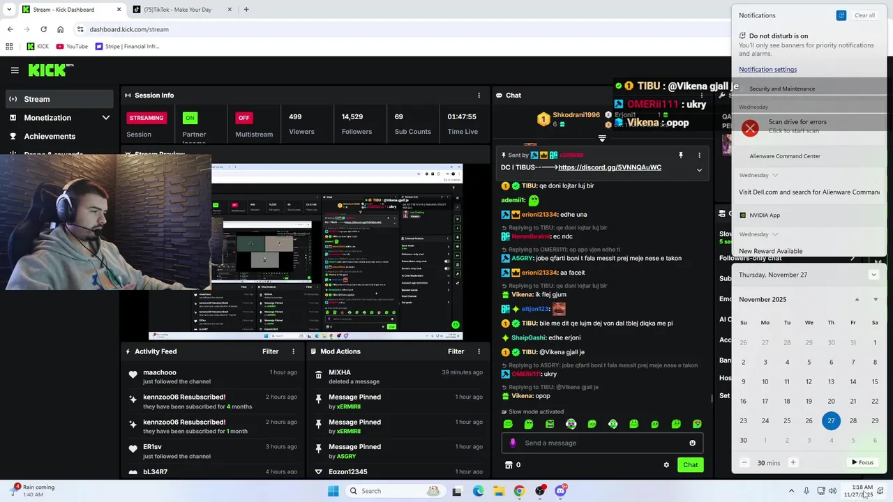Select Stream in sidebar
The image size is (893, 502).
coord(59,99)
